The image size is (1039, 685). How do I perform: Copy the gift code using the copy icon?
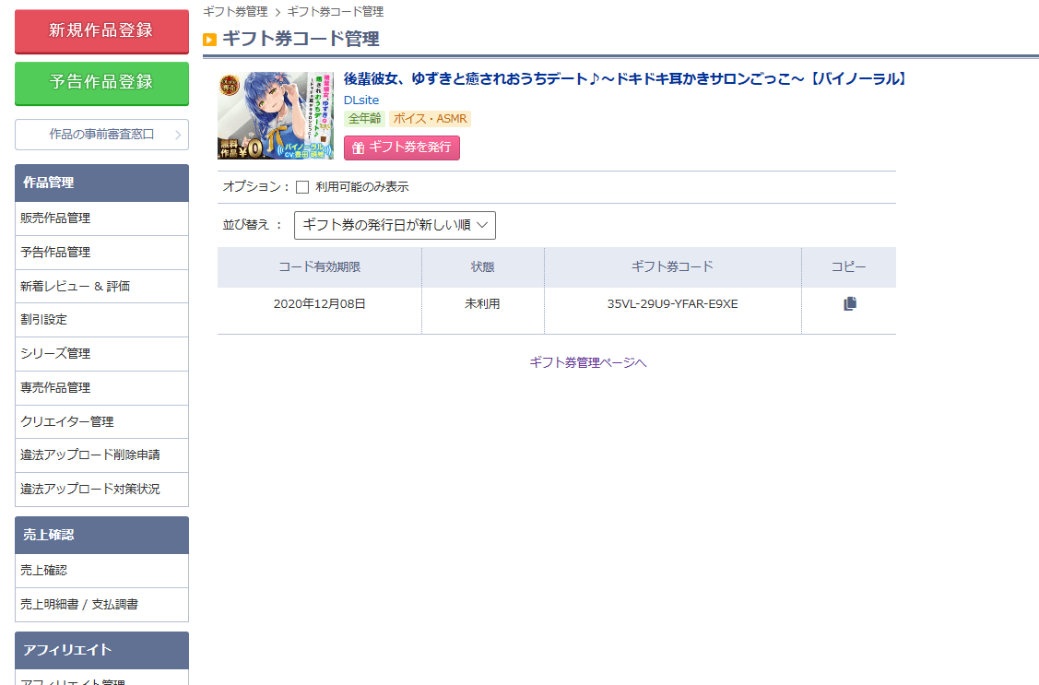click(849, 304)
